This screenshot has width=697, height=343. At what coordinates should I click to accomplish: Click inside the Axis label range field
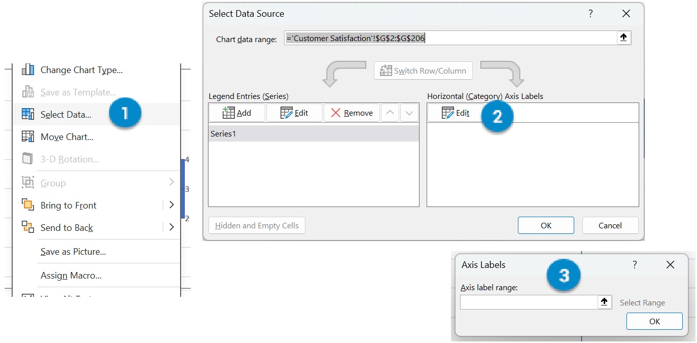(x=529, y=302)
